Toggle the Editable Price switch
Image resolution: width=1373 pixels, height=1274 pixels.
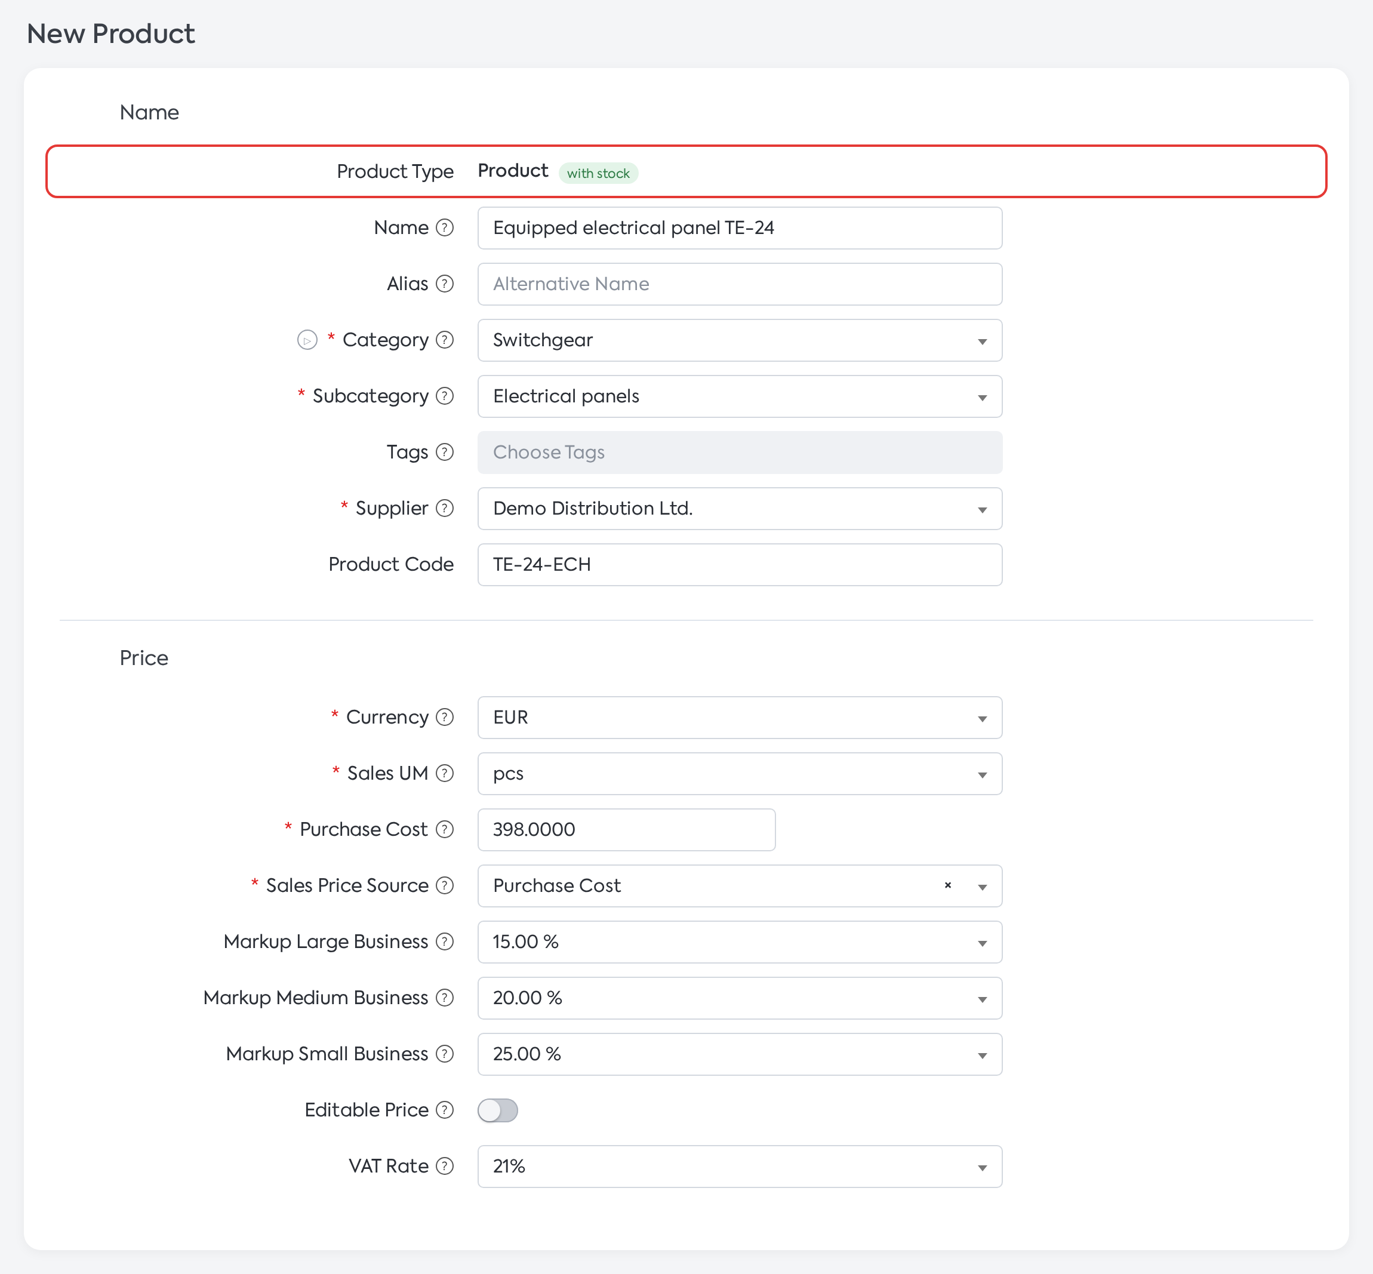498,1110
